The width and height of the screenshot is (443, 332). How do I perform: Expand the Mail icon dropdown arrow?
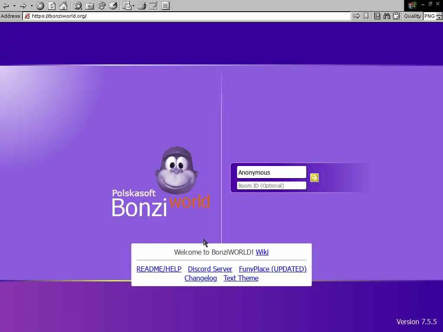[133, 5]
